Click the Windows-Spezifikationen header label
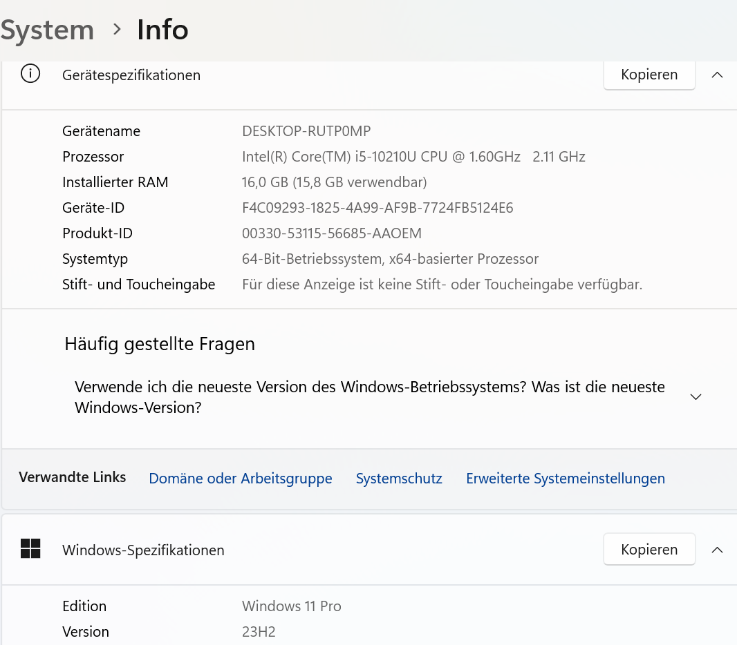737x645 pixels. [143, 550]
